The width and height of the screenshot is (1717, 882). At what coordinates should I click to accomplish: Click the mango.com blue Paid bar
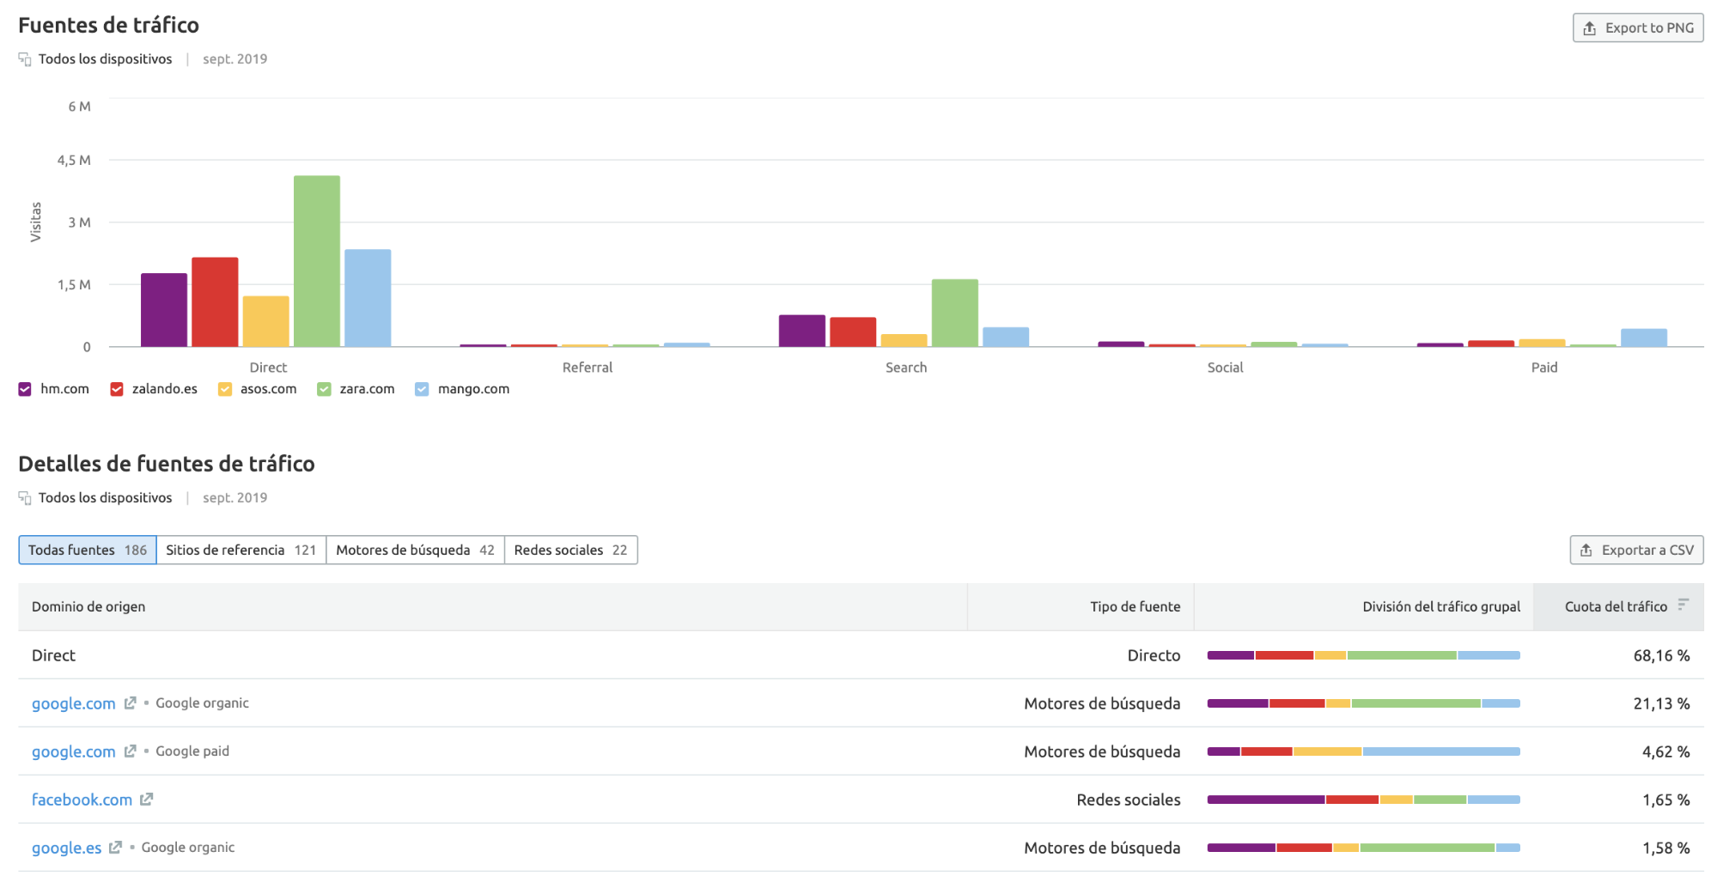tap(1644, 338)
